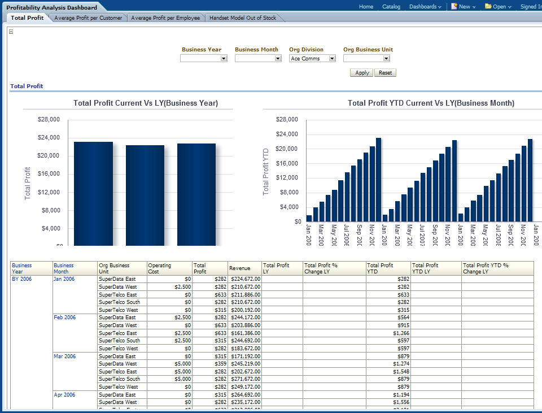The image size is (542, 413).
Task: Click the revenue cell $264,692.00
Action: point(246,395)
